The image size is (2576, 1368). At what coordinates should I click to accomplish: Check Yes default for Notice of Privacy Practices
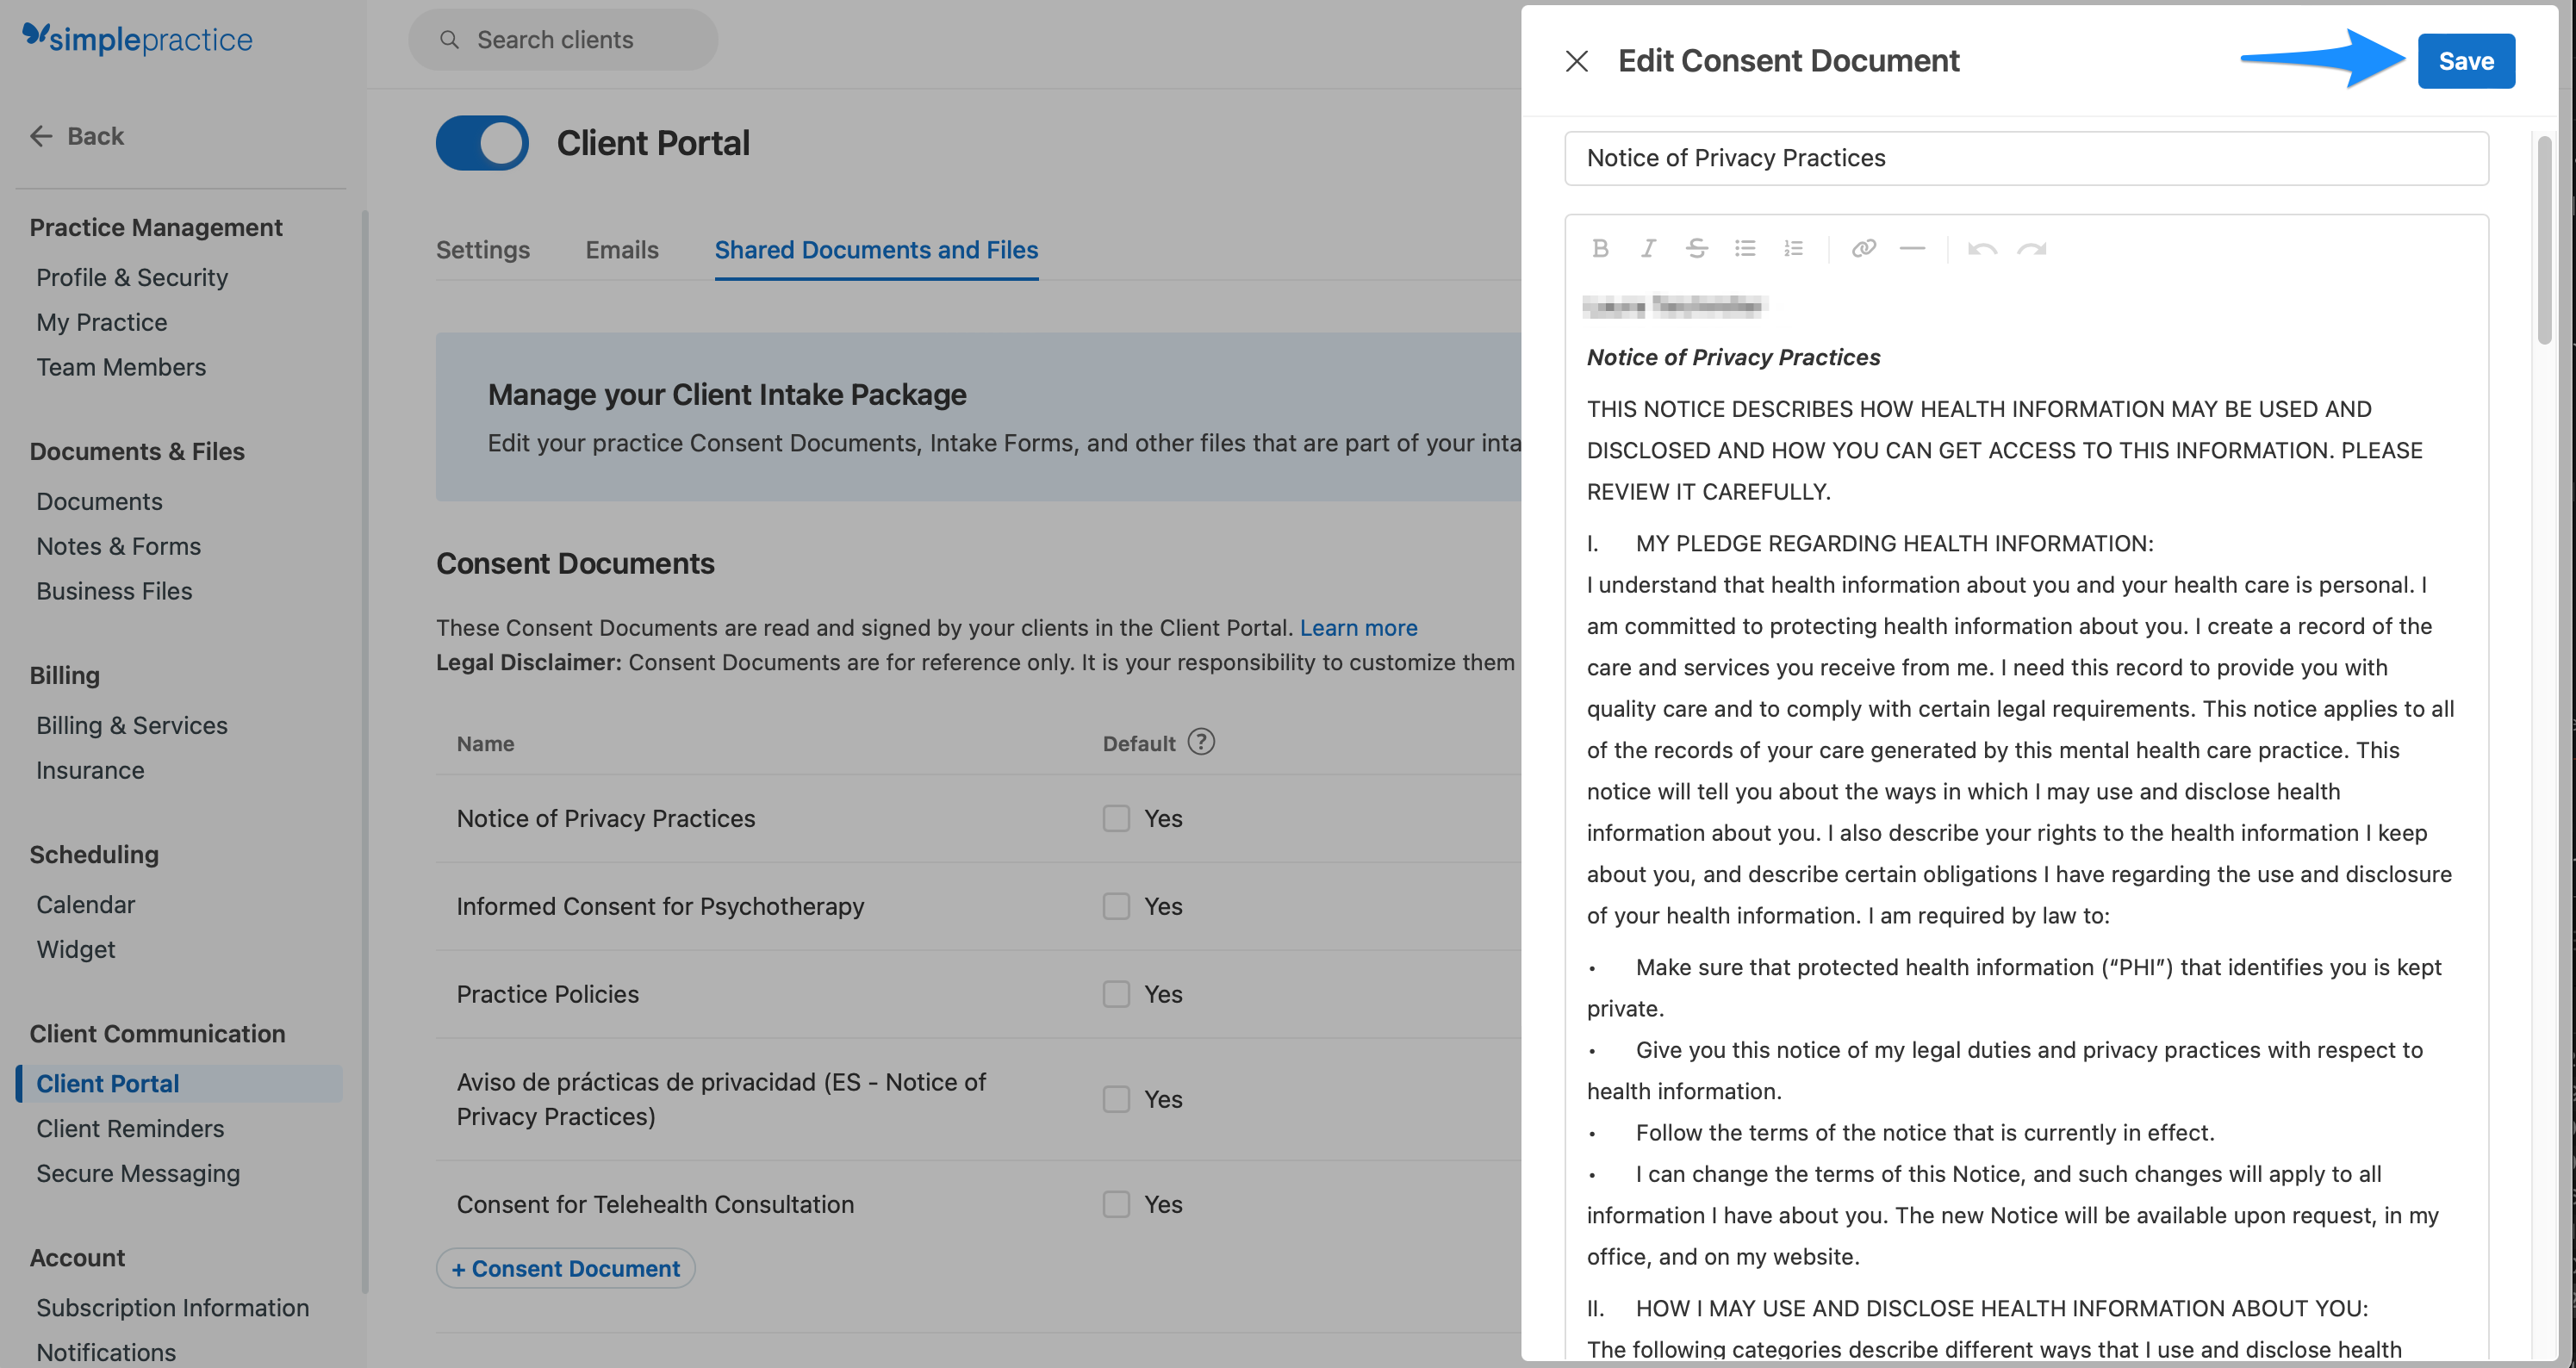pos(1116,818)
